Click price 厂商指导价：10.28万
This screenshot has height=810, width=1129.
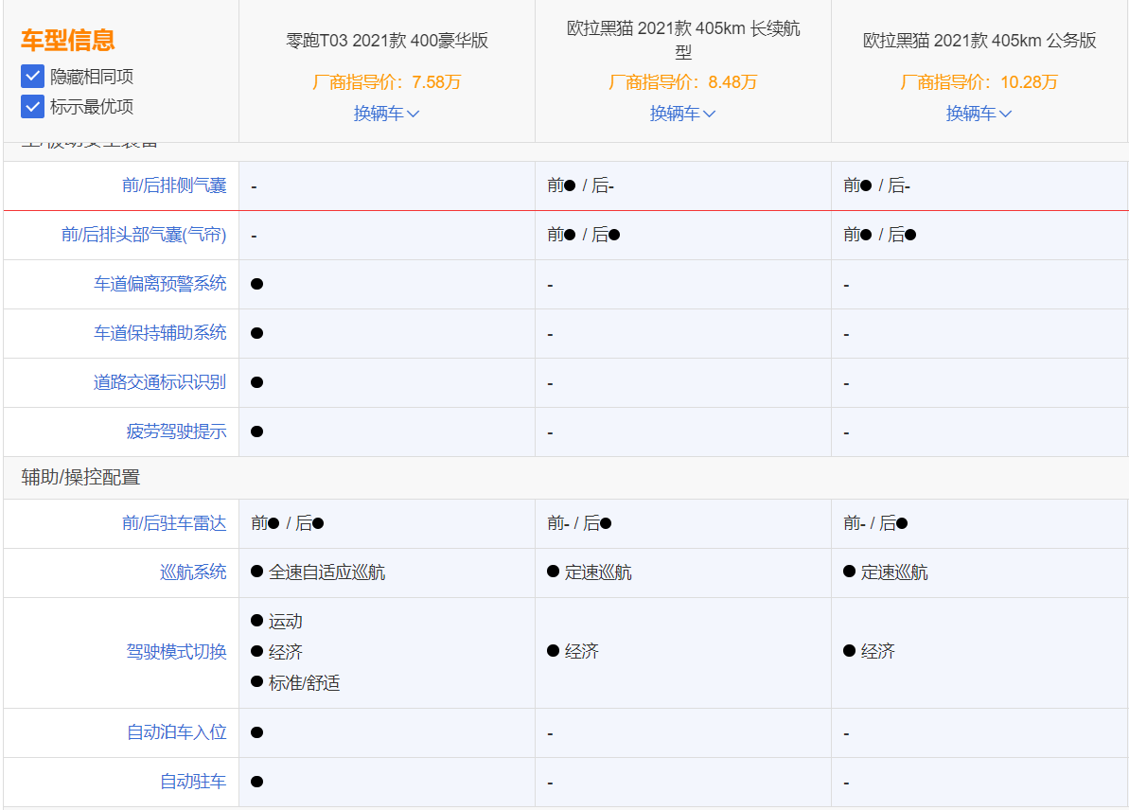[x=979, y=82]
